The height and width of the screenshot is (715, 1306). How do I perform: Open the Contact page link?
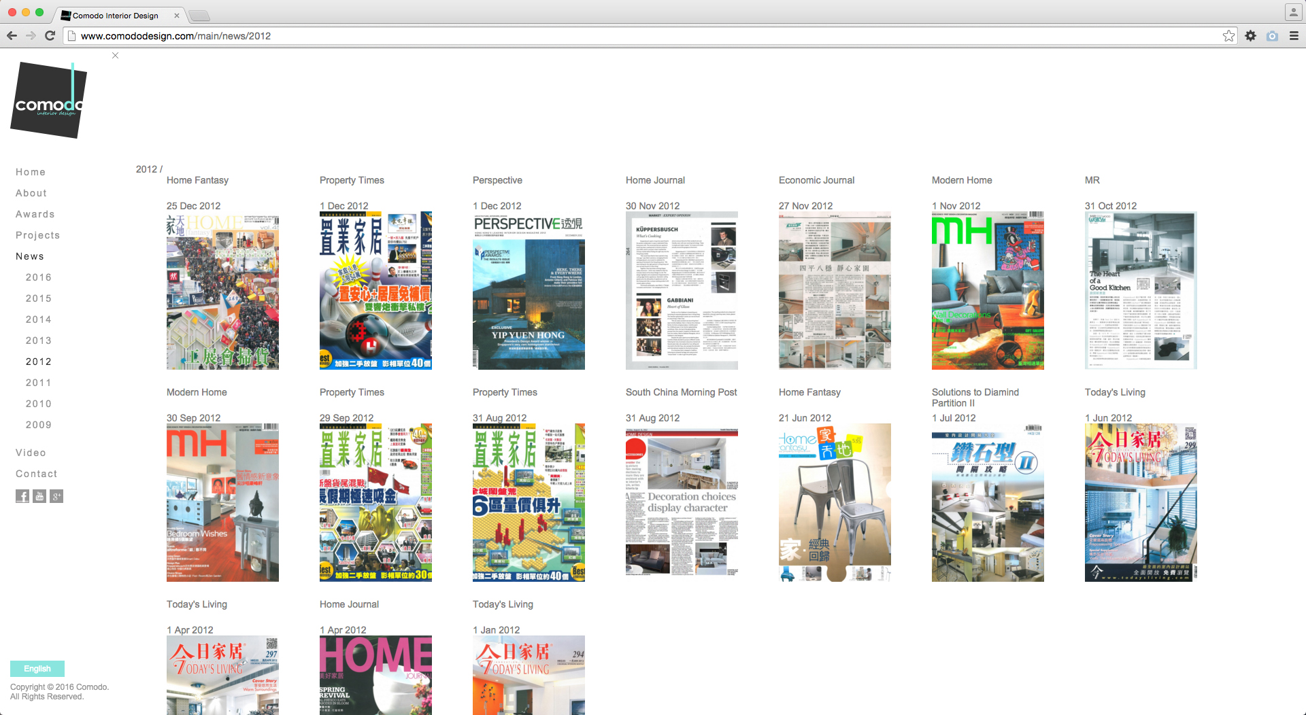tap(37, 474)
